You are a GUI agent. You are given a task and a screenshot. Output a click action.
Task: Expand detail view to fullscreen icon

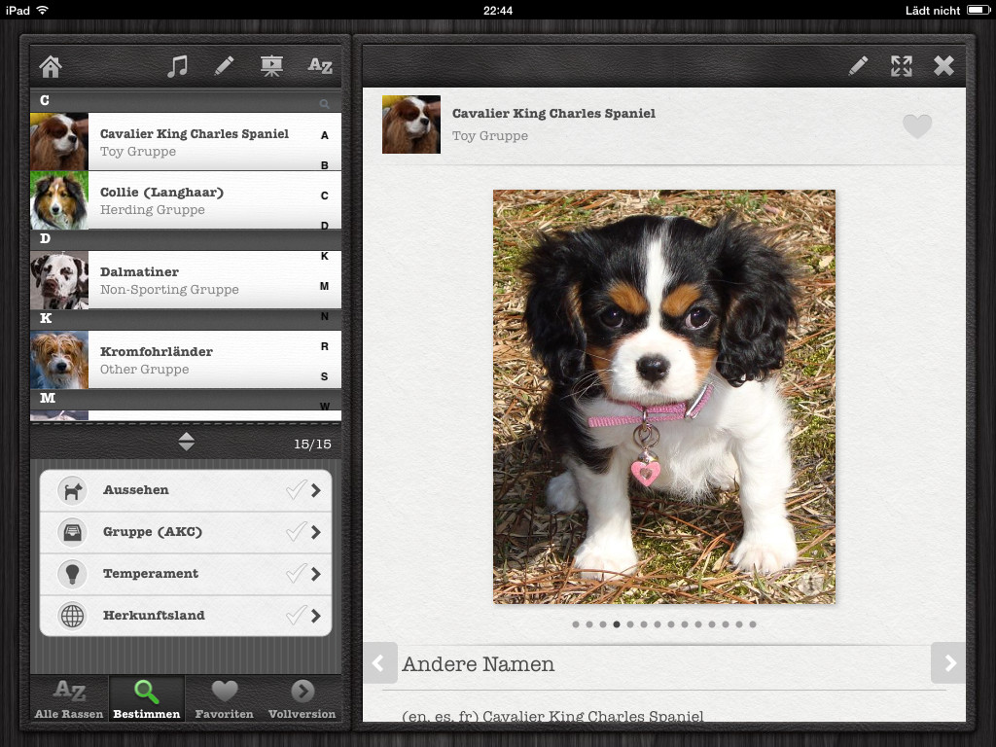click(x=902, y=66)
